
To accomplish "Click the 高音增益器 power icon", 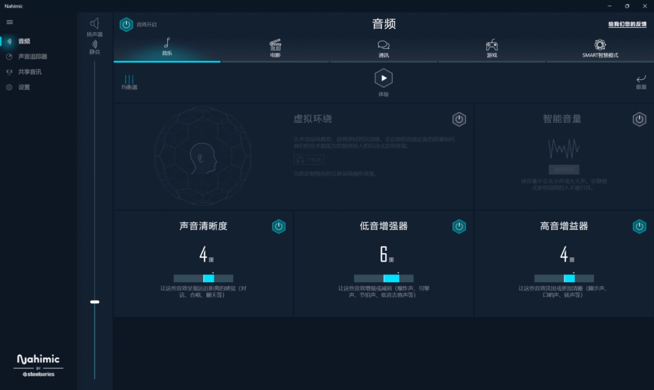I will coord(639,226).
